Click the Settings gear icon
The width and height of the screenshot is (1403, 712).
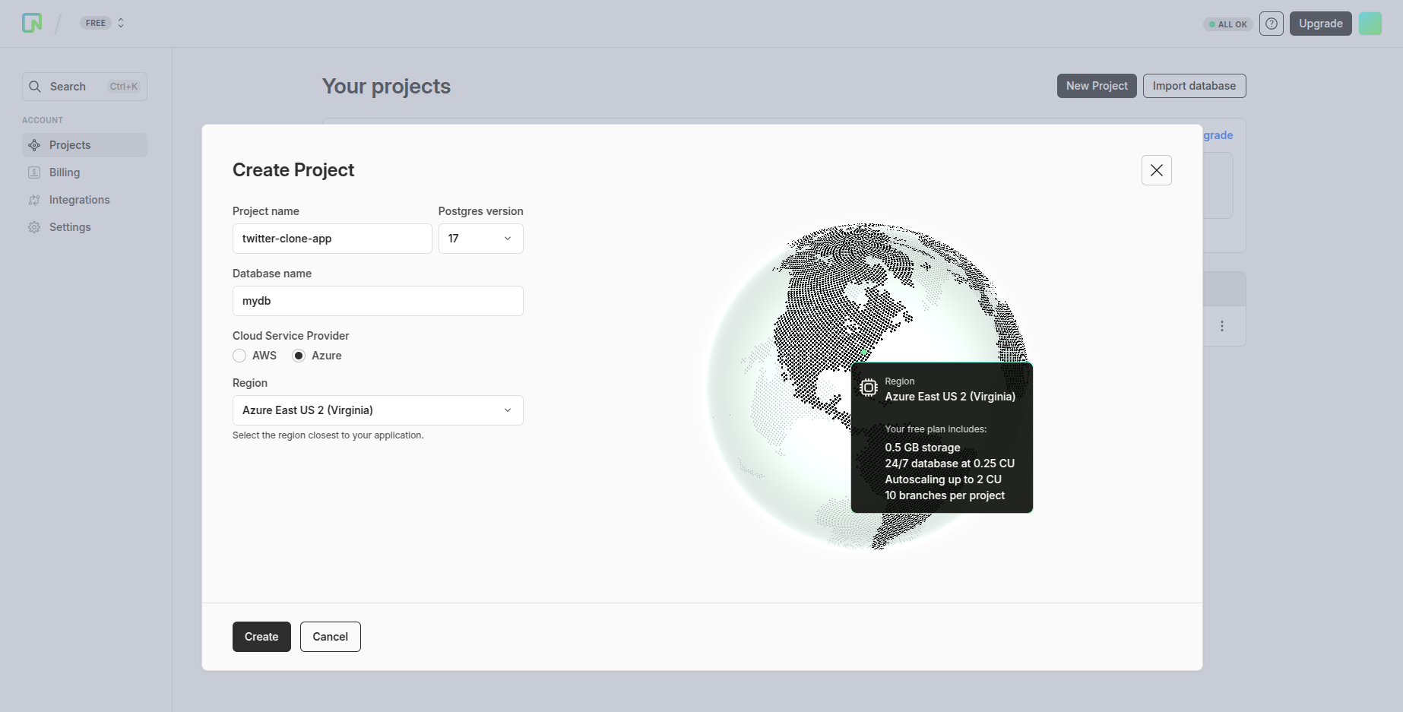[34, 227]
